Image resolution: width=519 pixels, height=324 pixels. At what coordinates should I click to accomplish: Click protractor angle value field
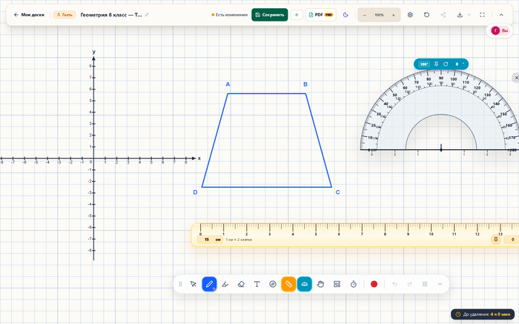click(x=457, y=64)
